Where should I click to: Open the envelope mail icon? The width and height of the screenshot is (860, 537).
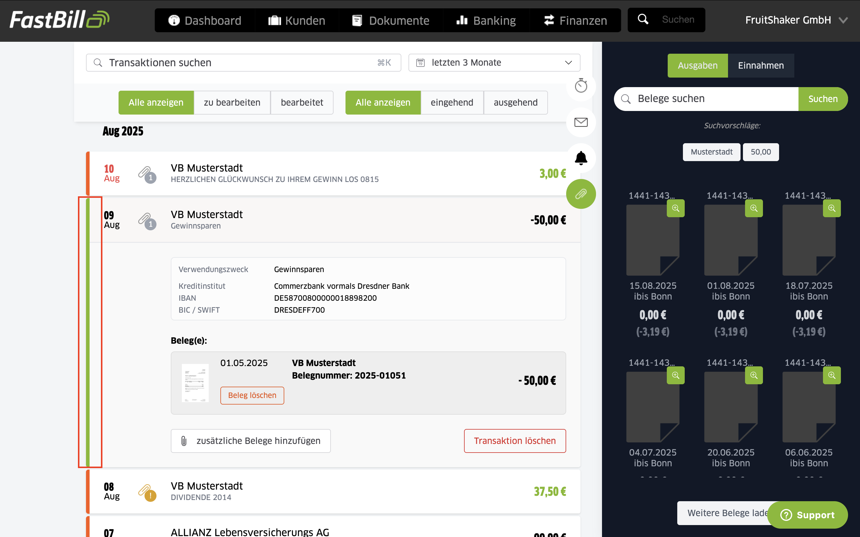(x=581, y=122)
